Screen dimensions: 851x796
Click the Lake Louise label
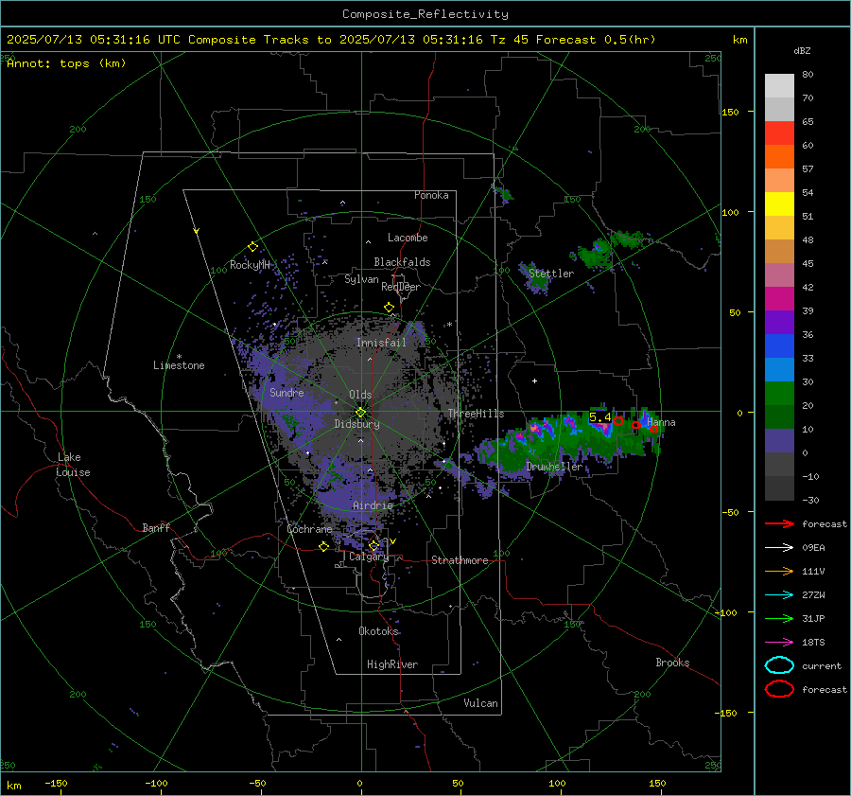(x=73, y=465)
